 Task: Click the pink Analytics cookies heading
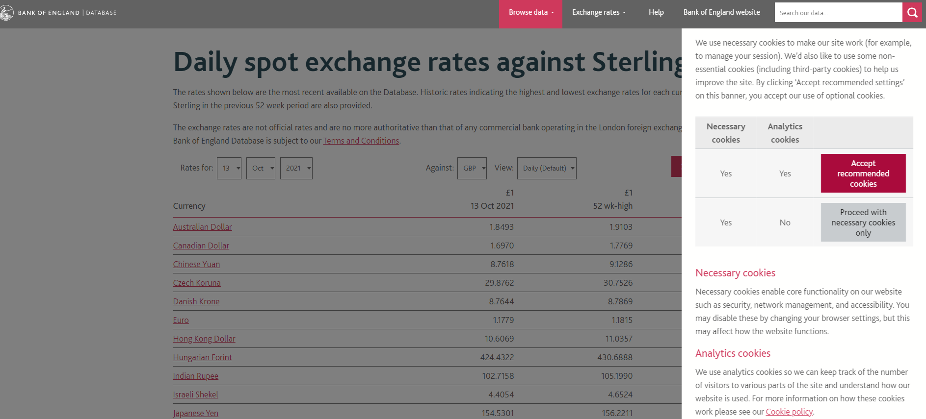(733, 353)
